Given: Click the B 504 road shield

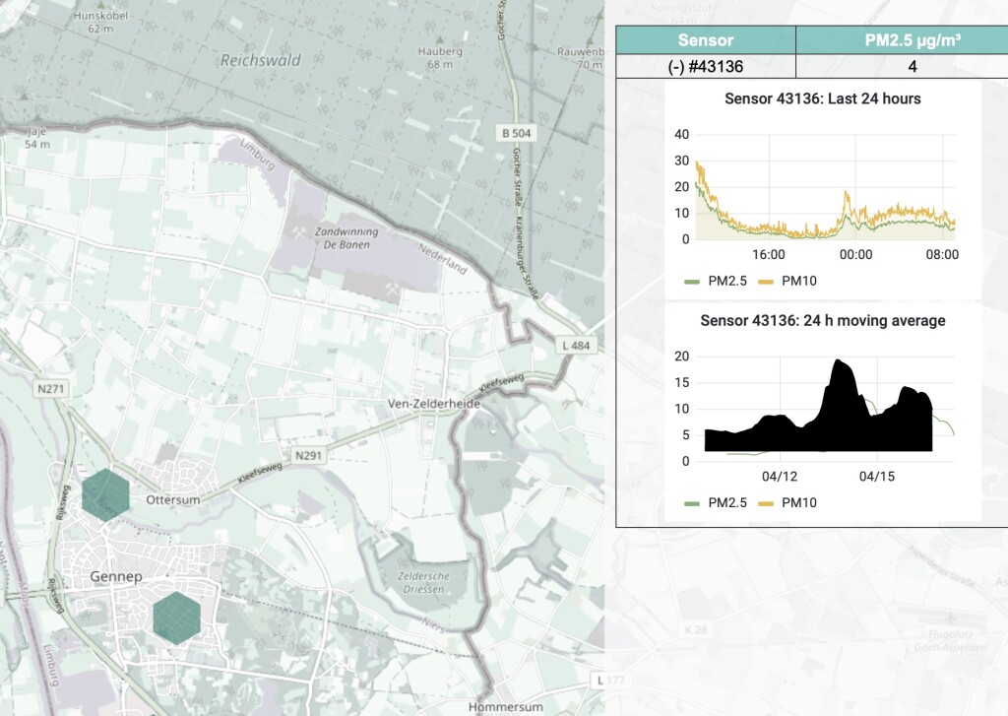Looking at the screenshot, I should click(517, 133).
